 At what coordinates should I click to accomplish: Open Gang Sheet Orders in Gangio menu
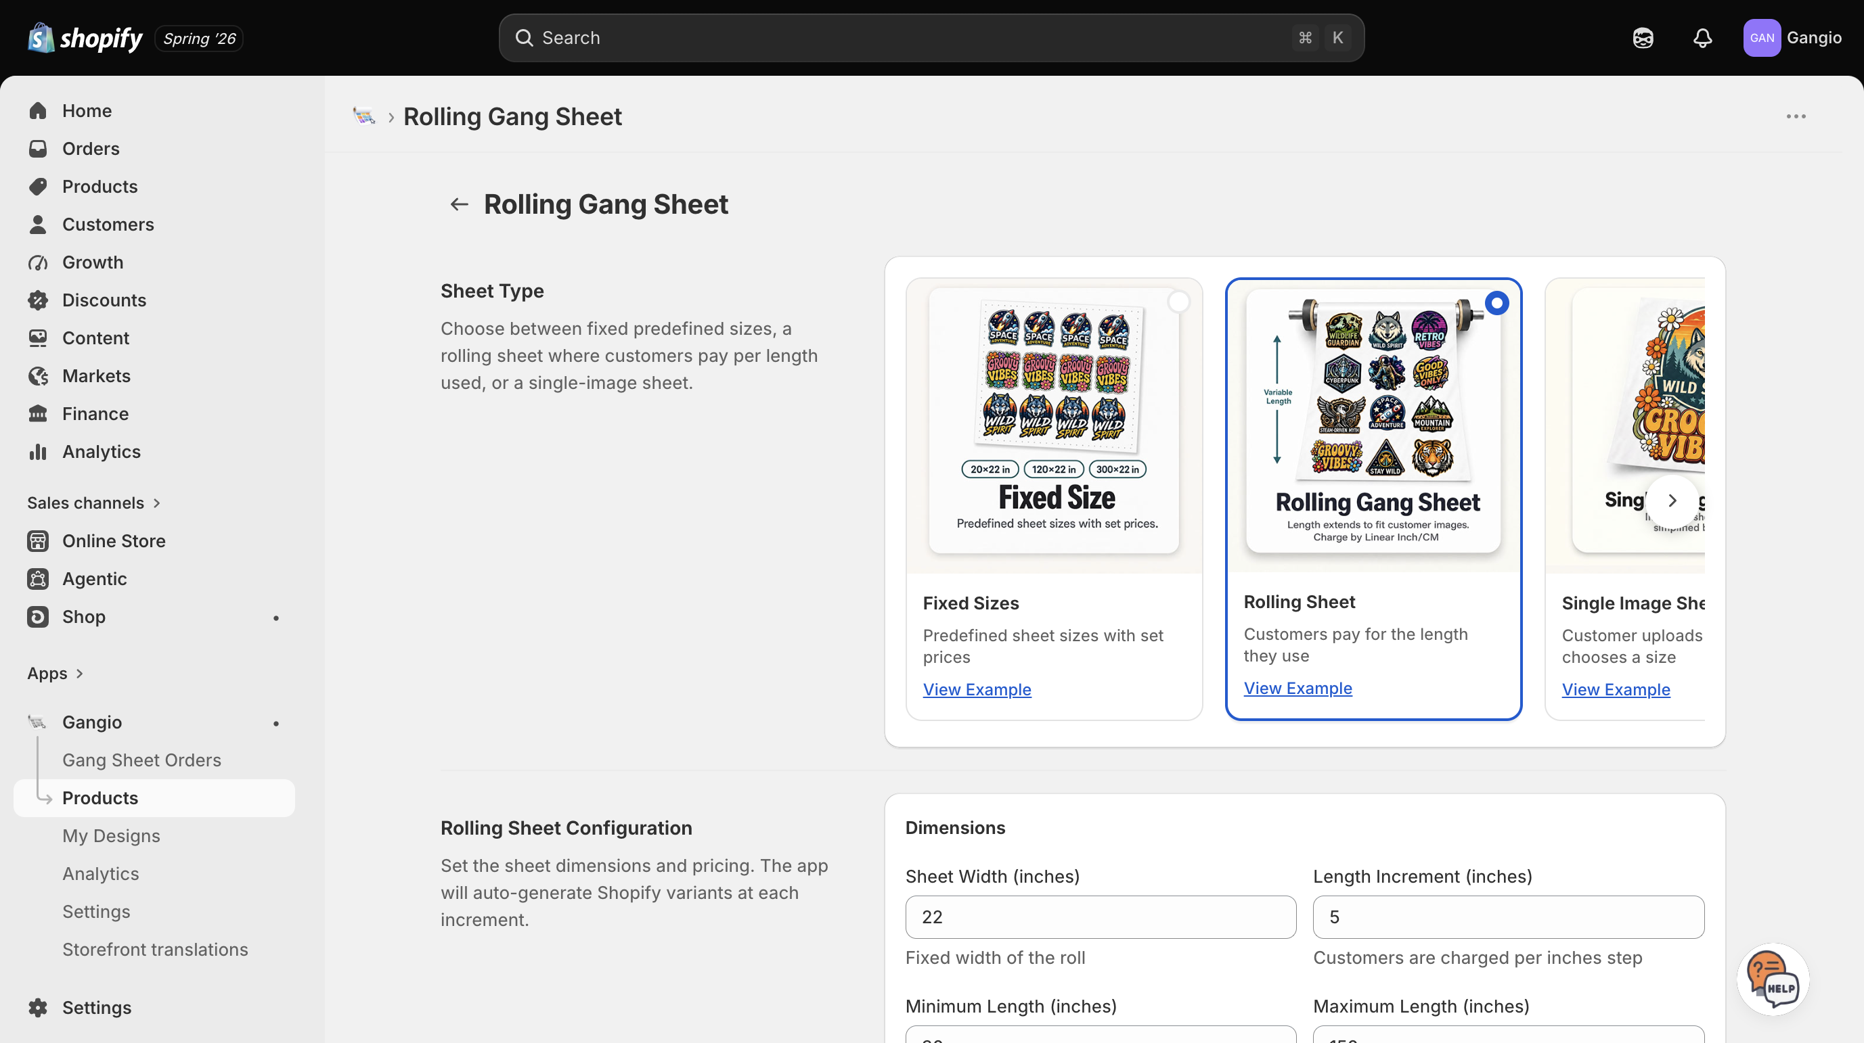142,760
